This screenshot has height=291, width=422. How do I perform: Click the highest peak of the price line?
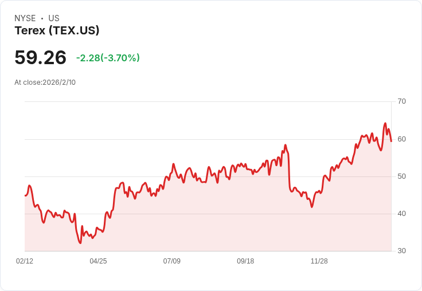click(385, 123)
